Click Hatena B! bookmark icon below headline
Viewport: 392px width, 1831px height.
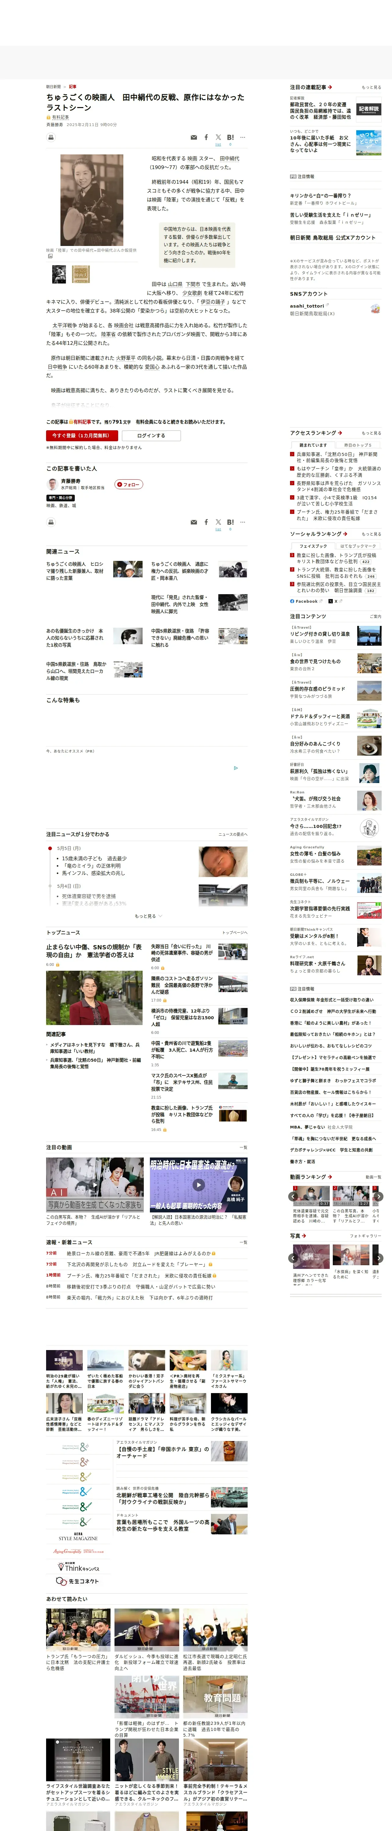[230, 137]
